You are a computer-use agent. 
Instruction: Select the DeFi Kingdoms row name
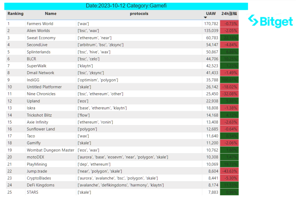40,185
